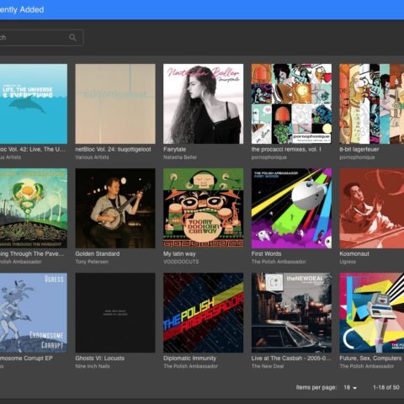This screenshot has width=404, height=404.
Task: Click the Diplomatic Immunity title
Action: tap(189, 358)
